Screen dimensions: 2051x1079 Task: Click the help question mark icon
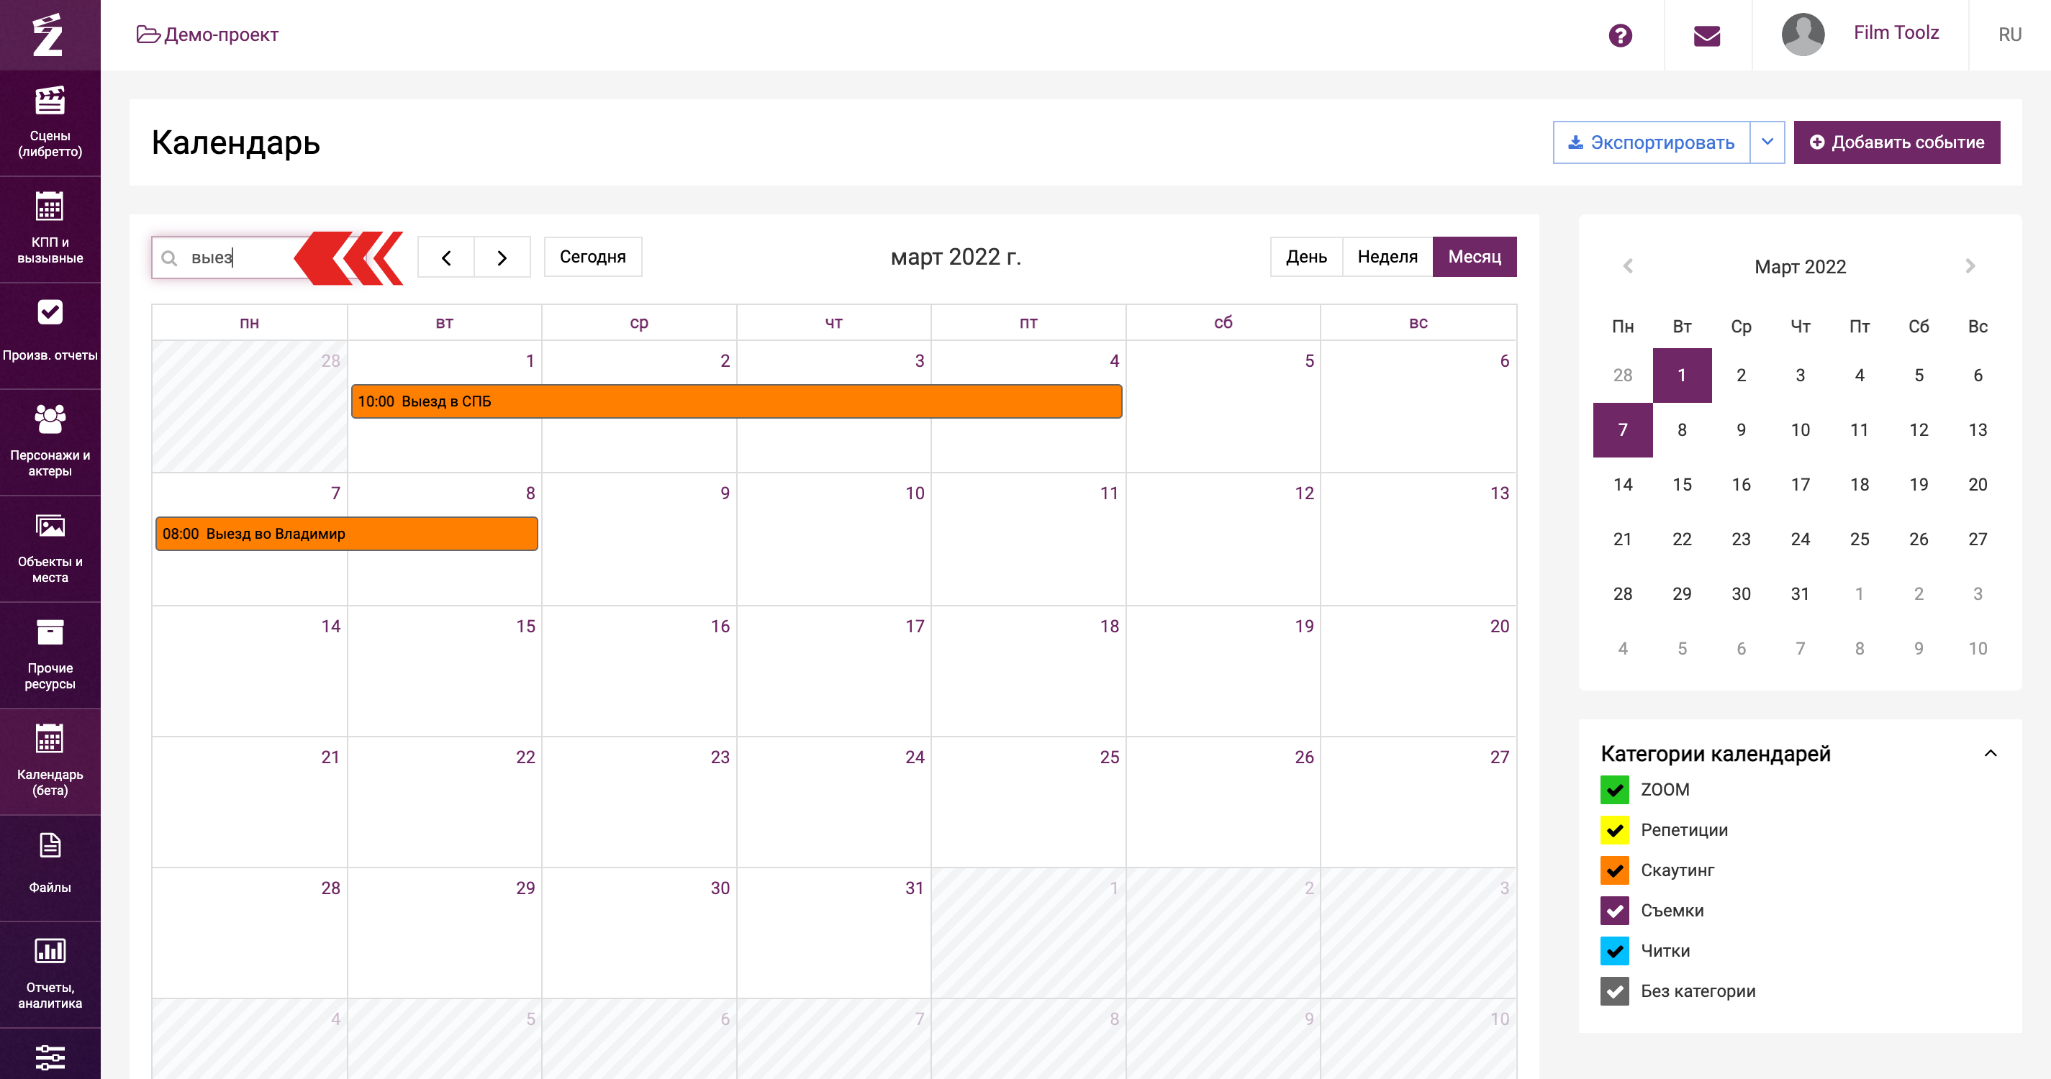1619,35
